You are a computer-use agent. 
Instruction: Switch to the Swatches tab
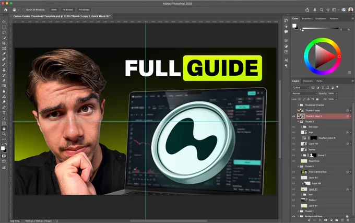[x=306, y=19]
